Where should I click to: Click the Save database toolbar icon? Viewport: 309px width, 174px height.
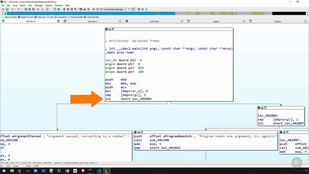[x=7, y=9]
